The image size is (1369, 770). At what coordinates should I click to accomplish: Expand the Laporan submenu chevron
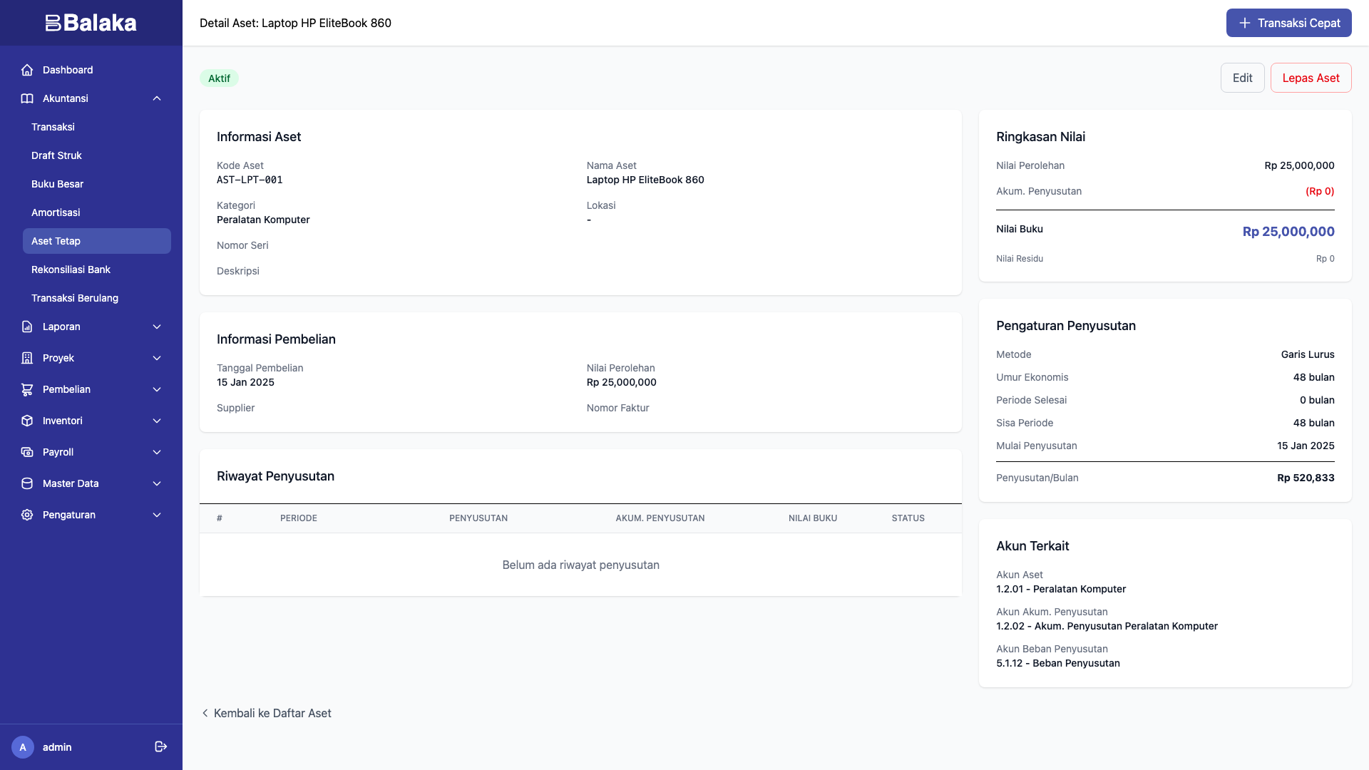click(157, 327)
